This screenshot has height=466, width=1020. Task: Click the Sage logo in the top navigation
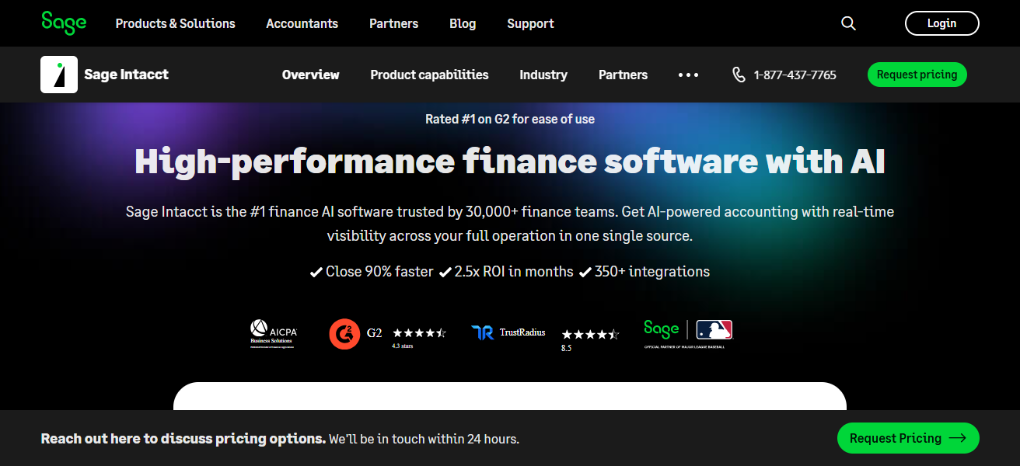click(64, 23)
